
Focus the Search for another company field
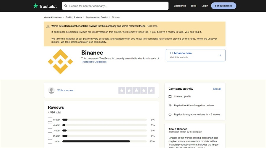pyautogui.click(x=115, y=6)
